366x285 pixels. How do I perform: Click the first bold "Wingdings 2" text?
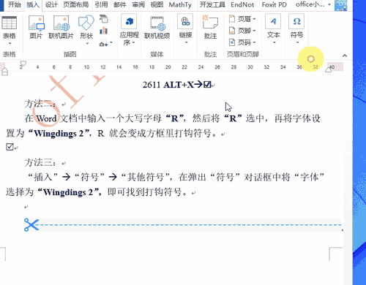click(x=59, y=134)
